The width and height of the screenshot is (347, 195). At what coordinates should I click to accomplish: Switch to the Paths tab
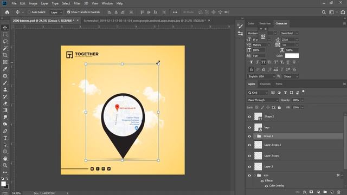(x=279, y=84)
